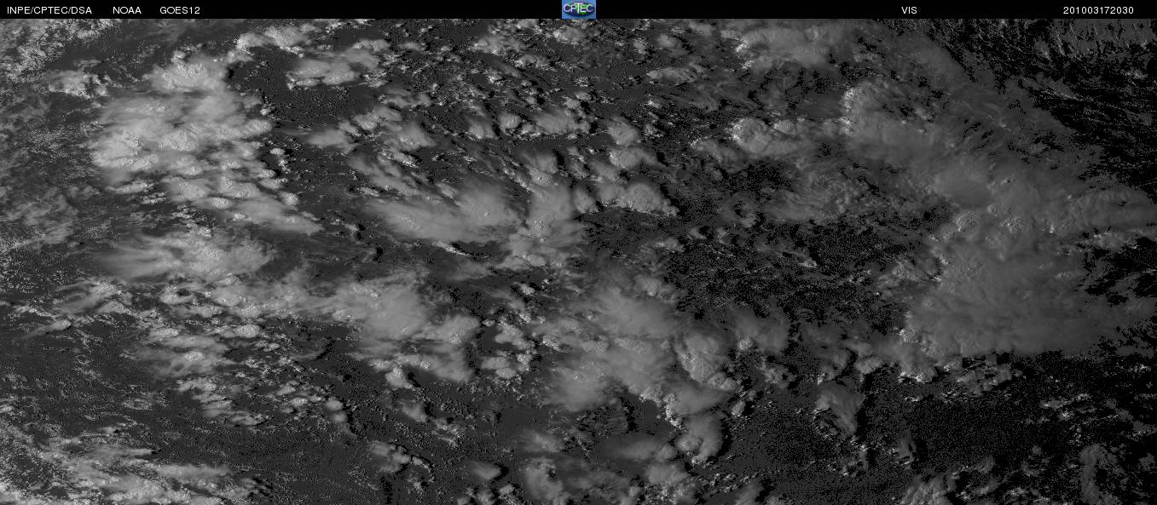Image resolution: width=1157 pixels, height=505 pixels.
Task: Click the INPE/CPTEC/DSA header text
Action: [x=49, y=10]
